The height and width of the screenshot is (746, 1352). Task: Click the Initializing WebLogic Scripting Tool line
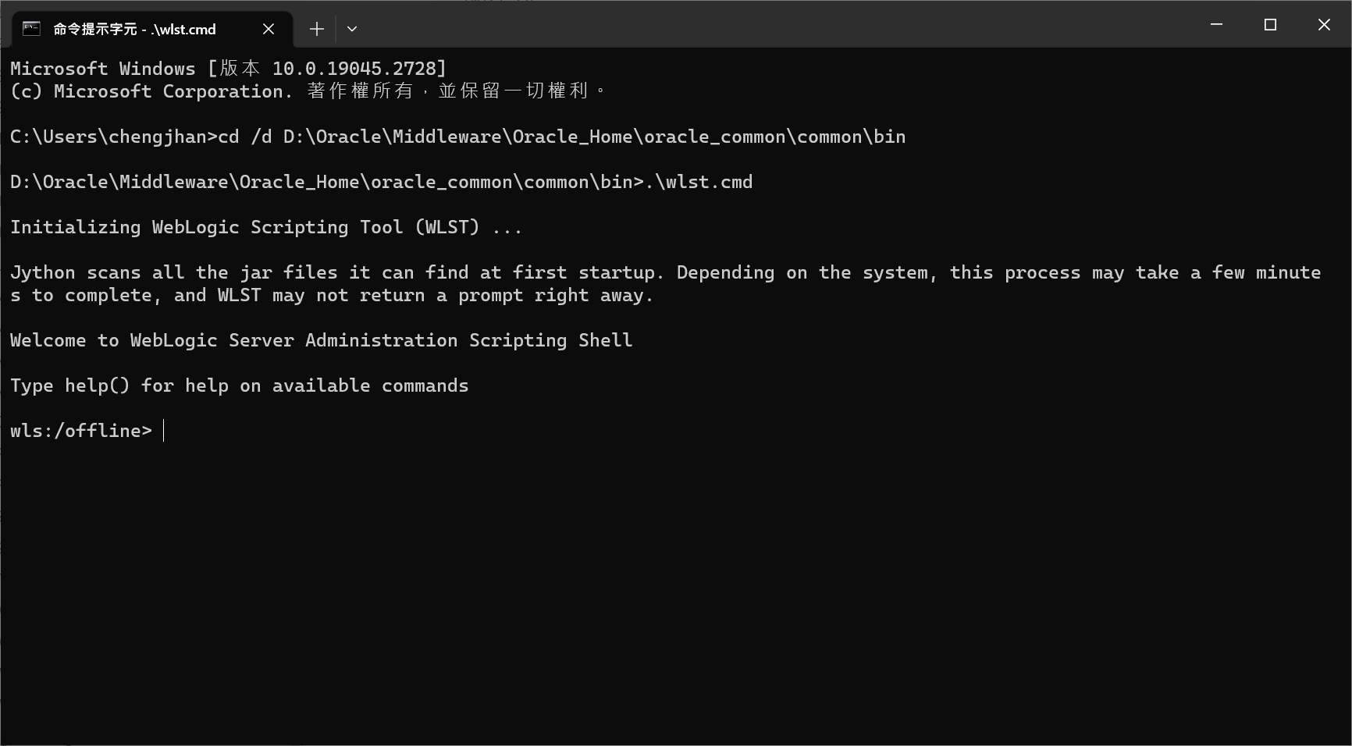(x=266, y=227)
